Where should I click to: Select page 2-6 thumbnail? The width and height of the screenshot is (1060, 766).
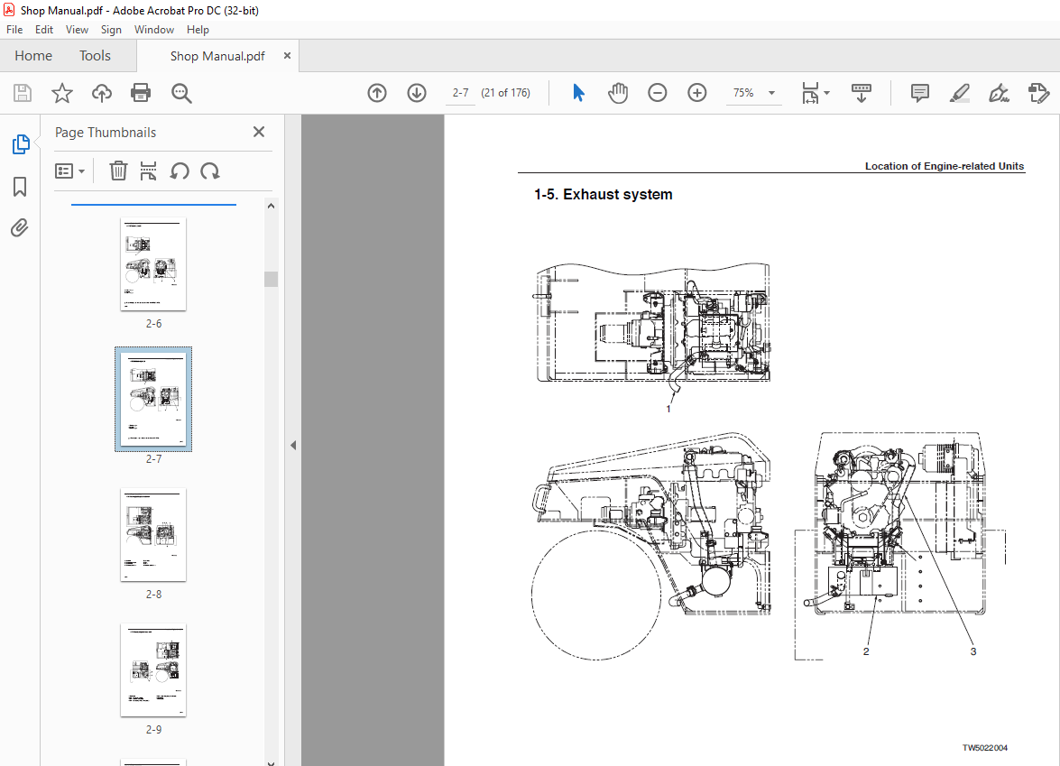click(x=153, y=264)
